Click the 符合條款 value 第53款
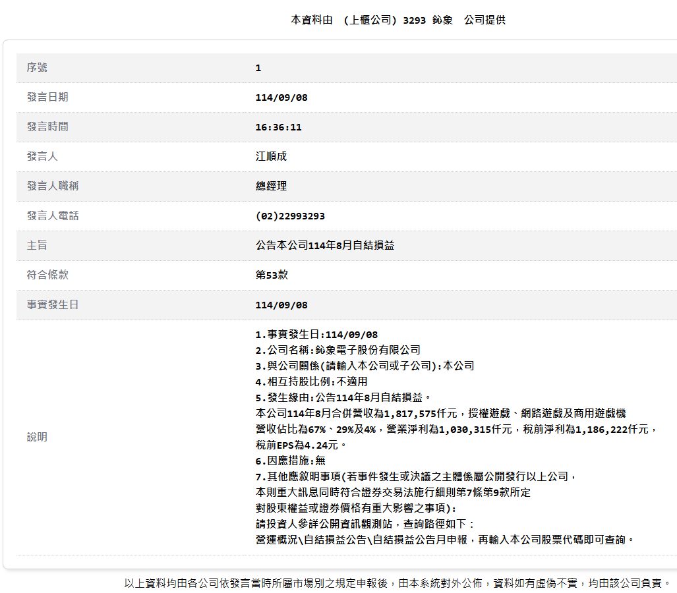 (x=272, y=275)
